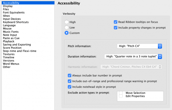The image size is (172, 110).
Task: Select the Low verbosity radio button
Action: pos(67,27)
